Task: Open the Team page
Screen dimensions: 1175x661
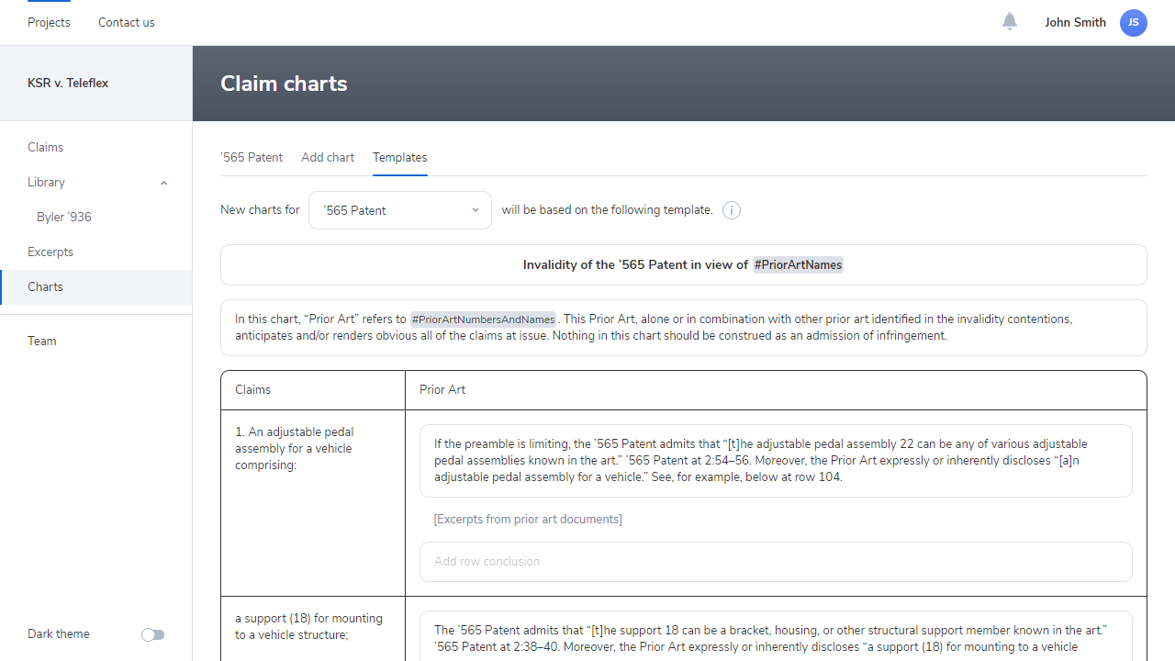Action: (96, 341)
